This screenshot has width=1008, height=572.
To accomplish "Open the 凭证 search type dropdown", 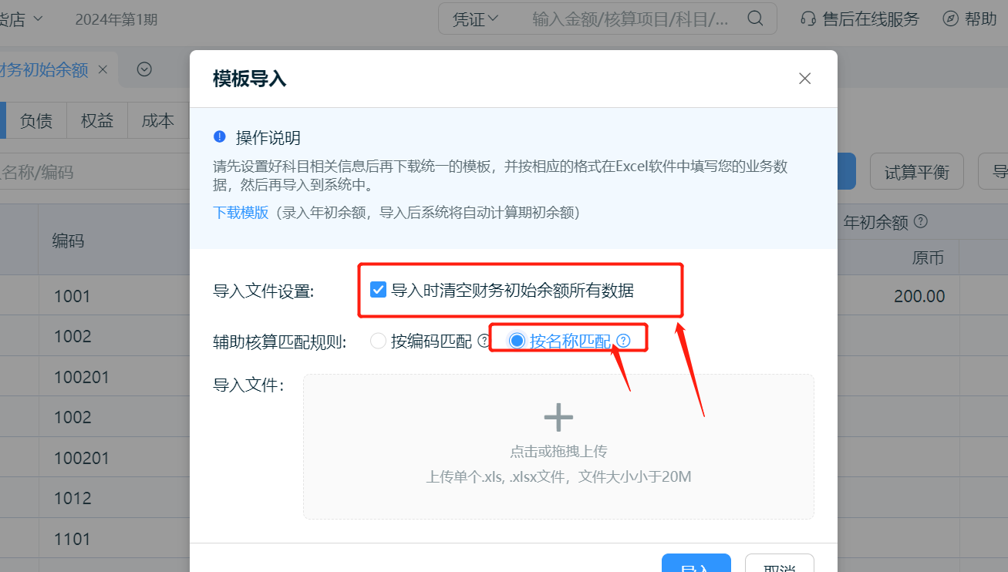I will click(x=475, y=19).
